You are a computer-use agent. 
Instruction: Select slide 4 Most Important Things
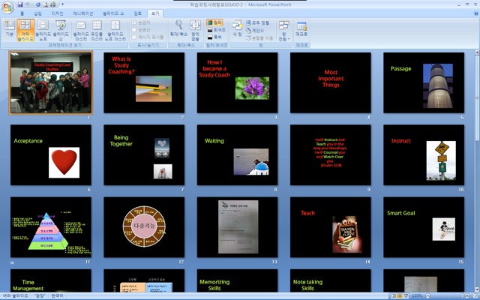point(331,82)
